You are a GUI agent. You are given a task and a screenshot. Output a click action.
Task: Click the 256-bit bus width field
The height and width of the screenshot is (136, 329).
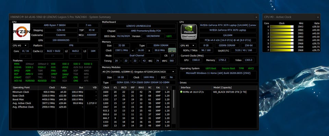coord(249,45)
